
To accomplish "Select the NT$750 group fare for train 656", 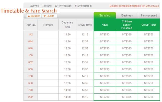I will click(149, 69).
